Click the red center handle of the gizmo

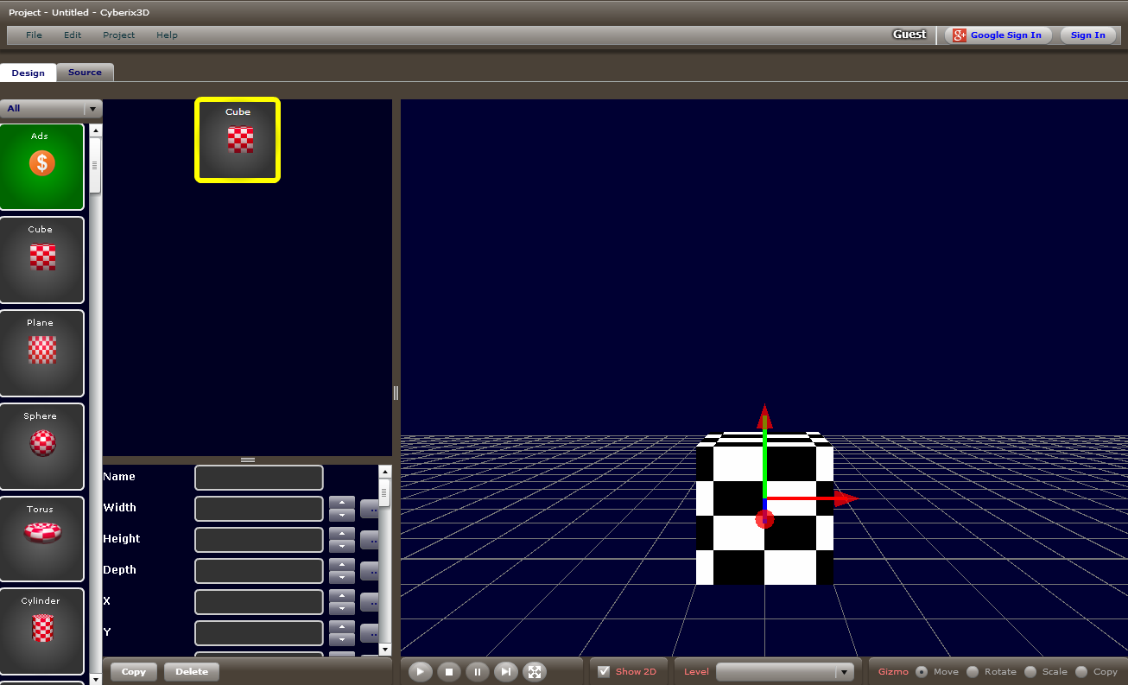[x=764, y=519]
